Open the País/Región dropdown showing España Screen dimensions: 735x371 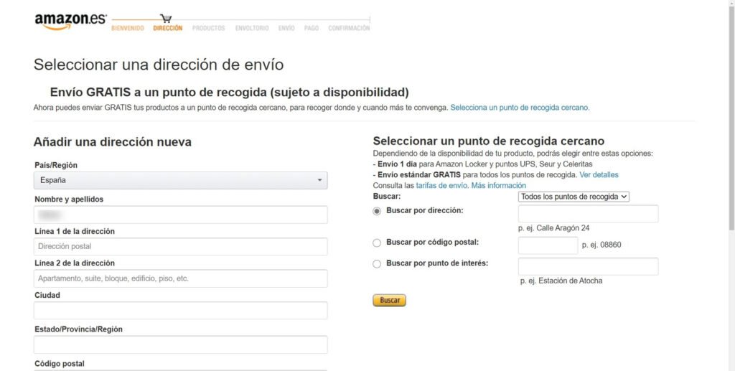(180, 181)
